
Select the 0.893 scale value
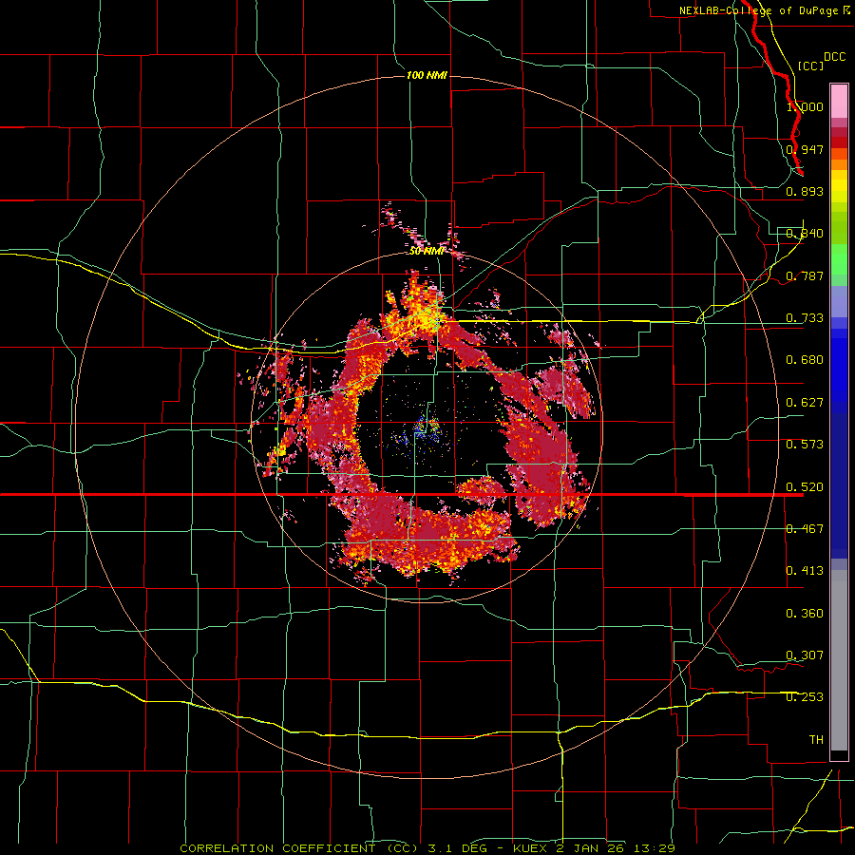coord(805,191)
